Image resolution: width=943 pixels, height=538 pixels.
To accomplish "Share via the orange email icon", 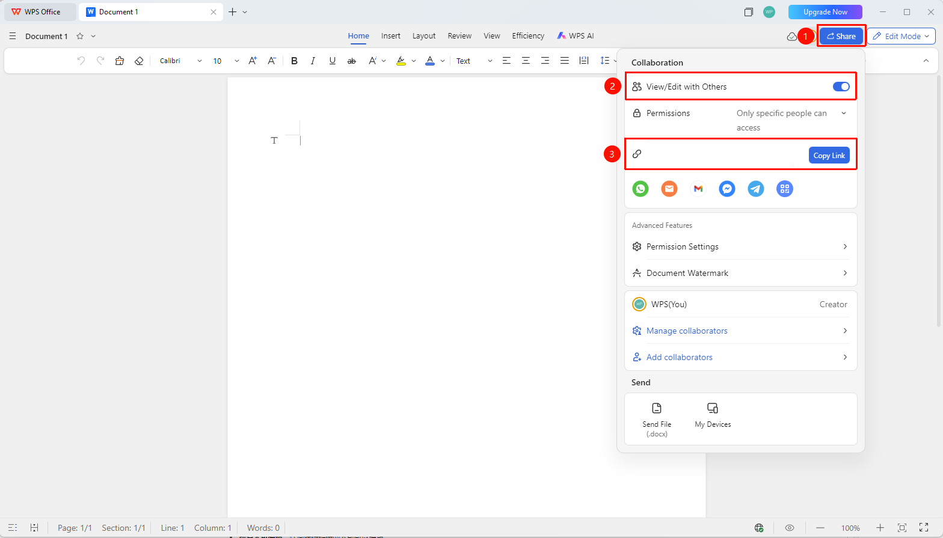I will (x=669, y=189).
